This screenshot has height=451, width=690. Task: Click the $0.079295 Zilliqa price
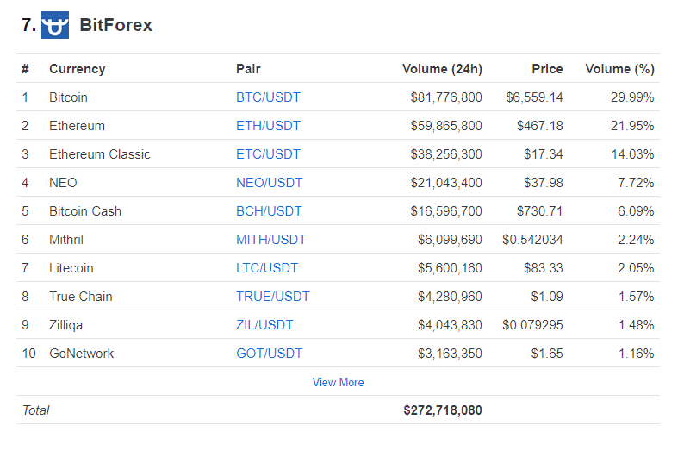coord(532,325)
